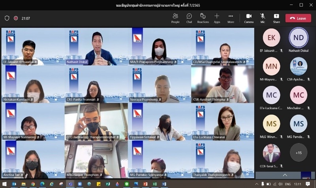Share your screen with Share icon
The image size is (316, 188).
tap(276, 18)
